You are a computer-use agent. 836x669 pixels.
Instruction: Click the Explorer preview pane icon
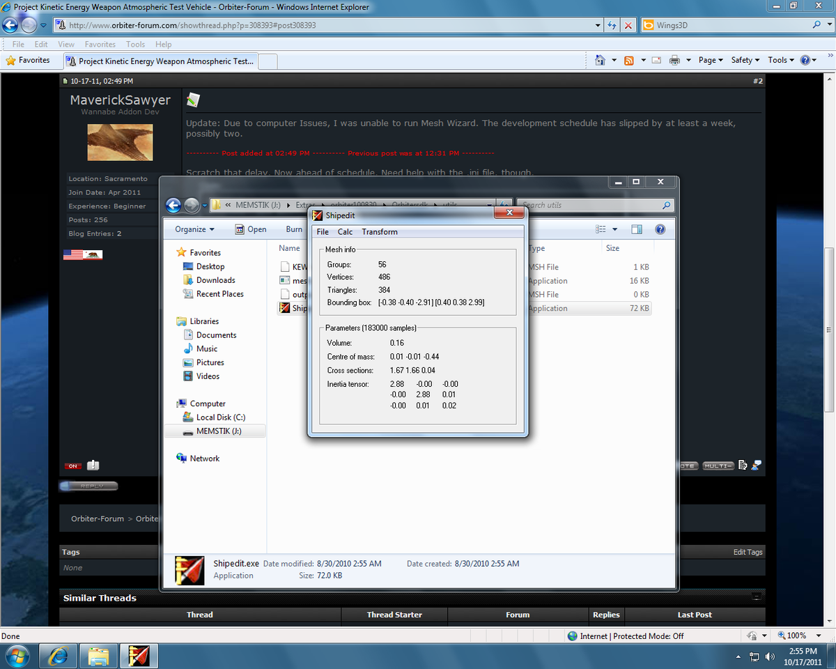(637, 229)
